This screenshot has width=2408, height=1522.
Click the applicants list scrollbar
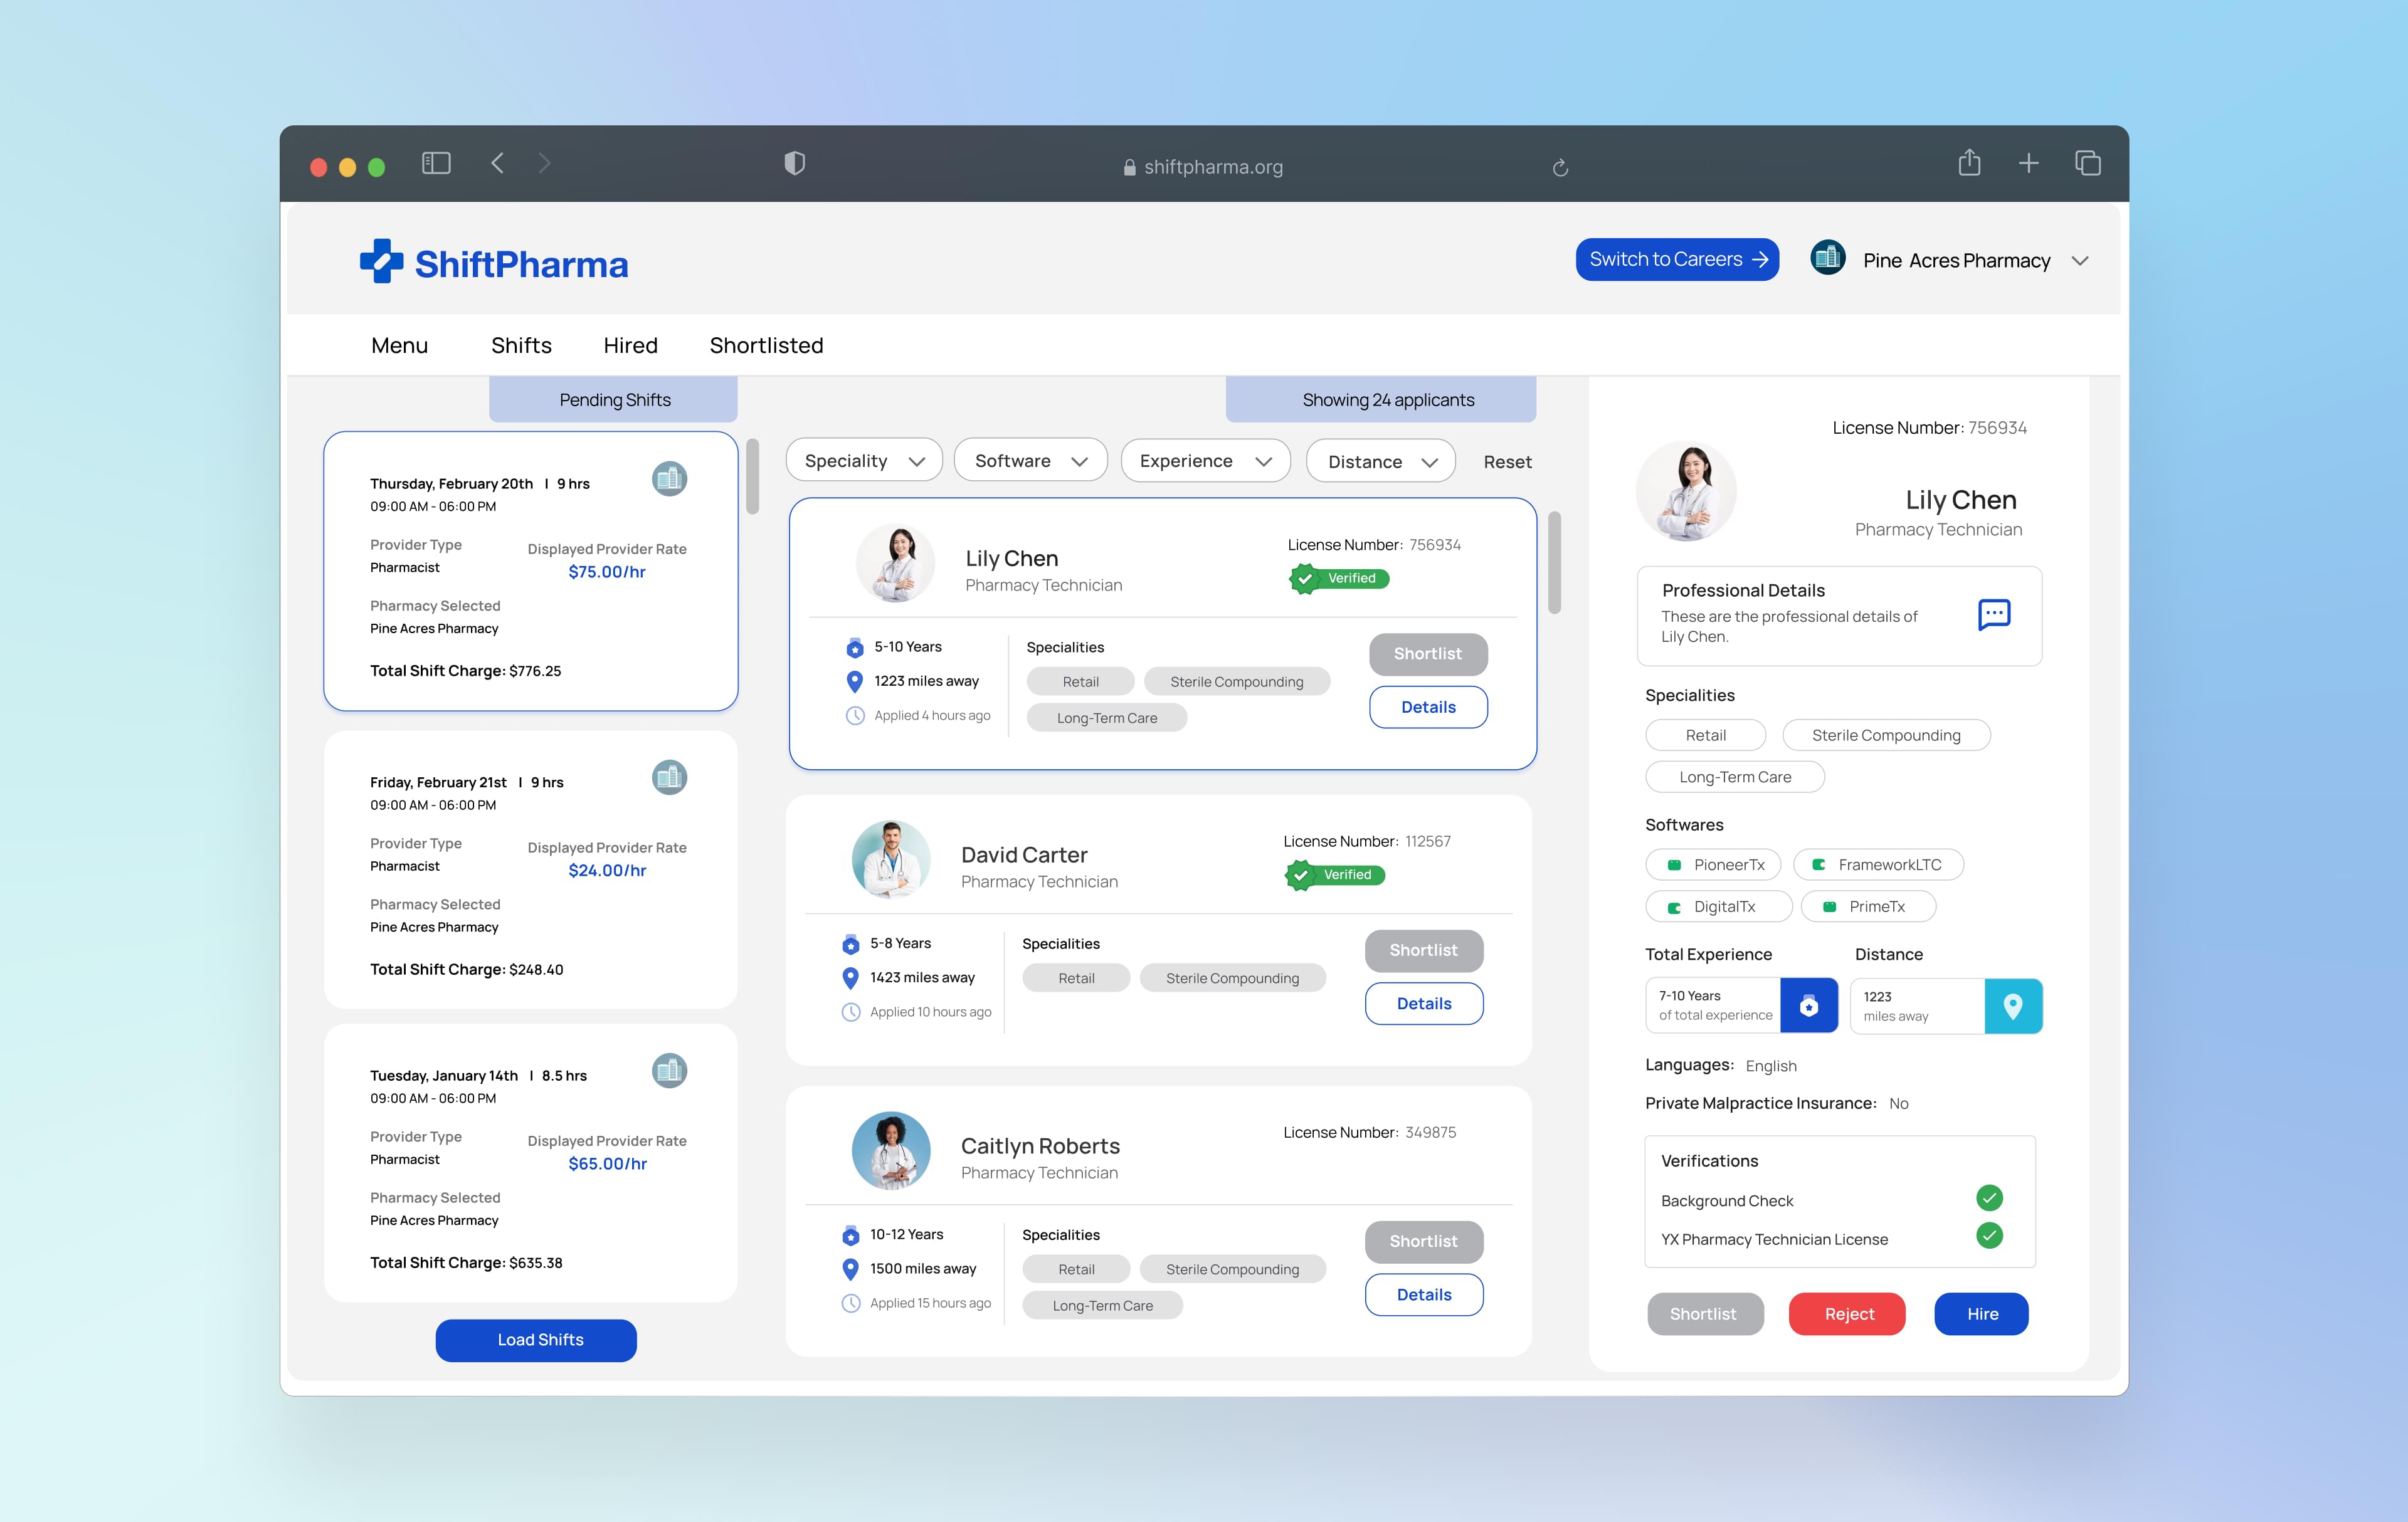pos(1554,563)
